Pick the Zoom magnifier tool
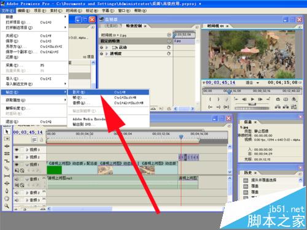Viewport: 307px width, 230px height. [x=7, y=206]
